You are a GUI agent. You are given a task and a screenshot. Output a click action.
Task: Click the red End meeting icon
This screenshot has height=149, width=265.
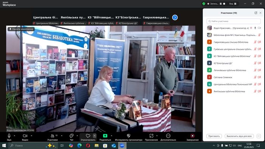[x=192, y=136]
